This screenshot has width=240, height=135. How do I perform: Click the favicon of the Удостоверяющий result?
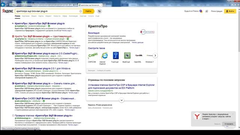pyautogui.click(x=13, y=36)
